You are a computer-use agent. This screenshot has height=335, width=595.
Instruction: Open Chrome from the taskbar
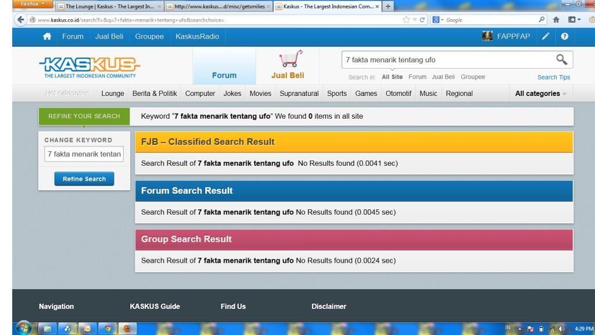tap(107, 329)
